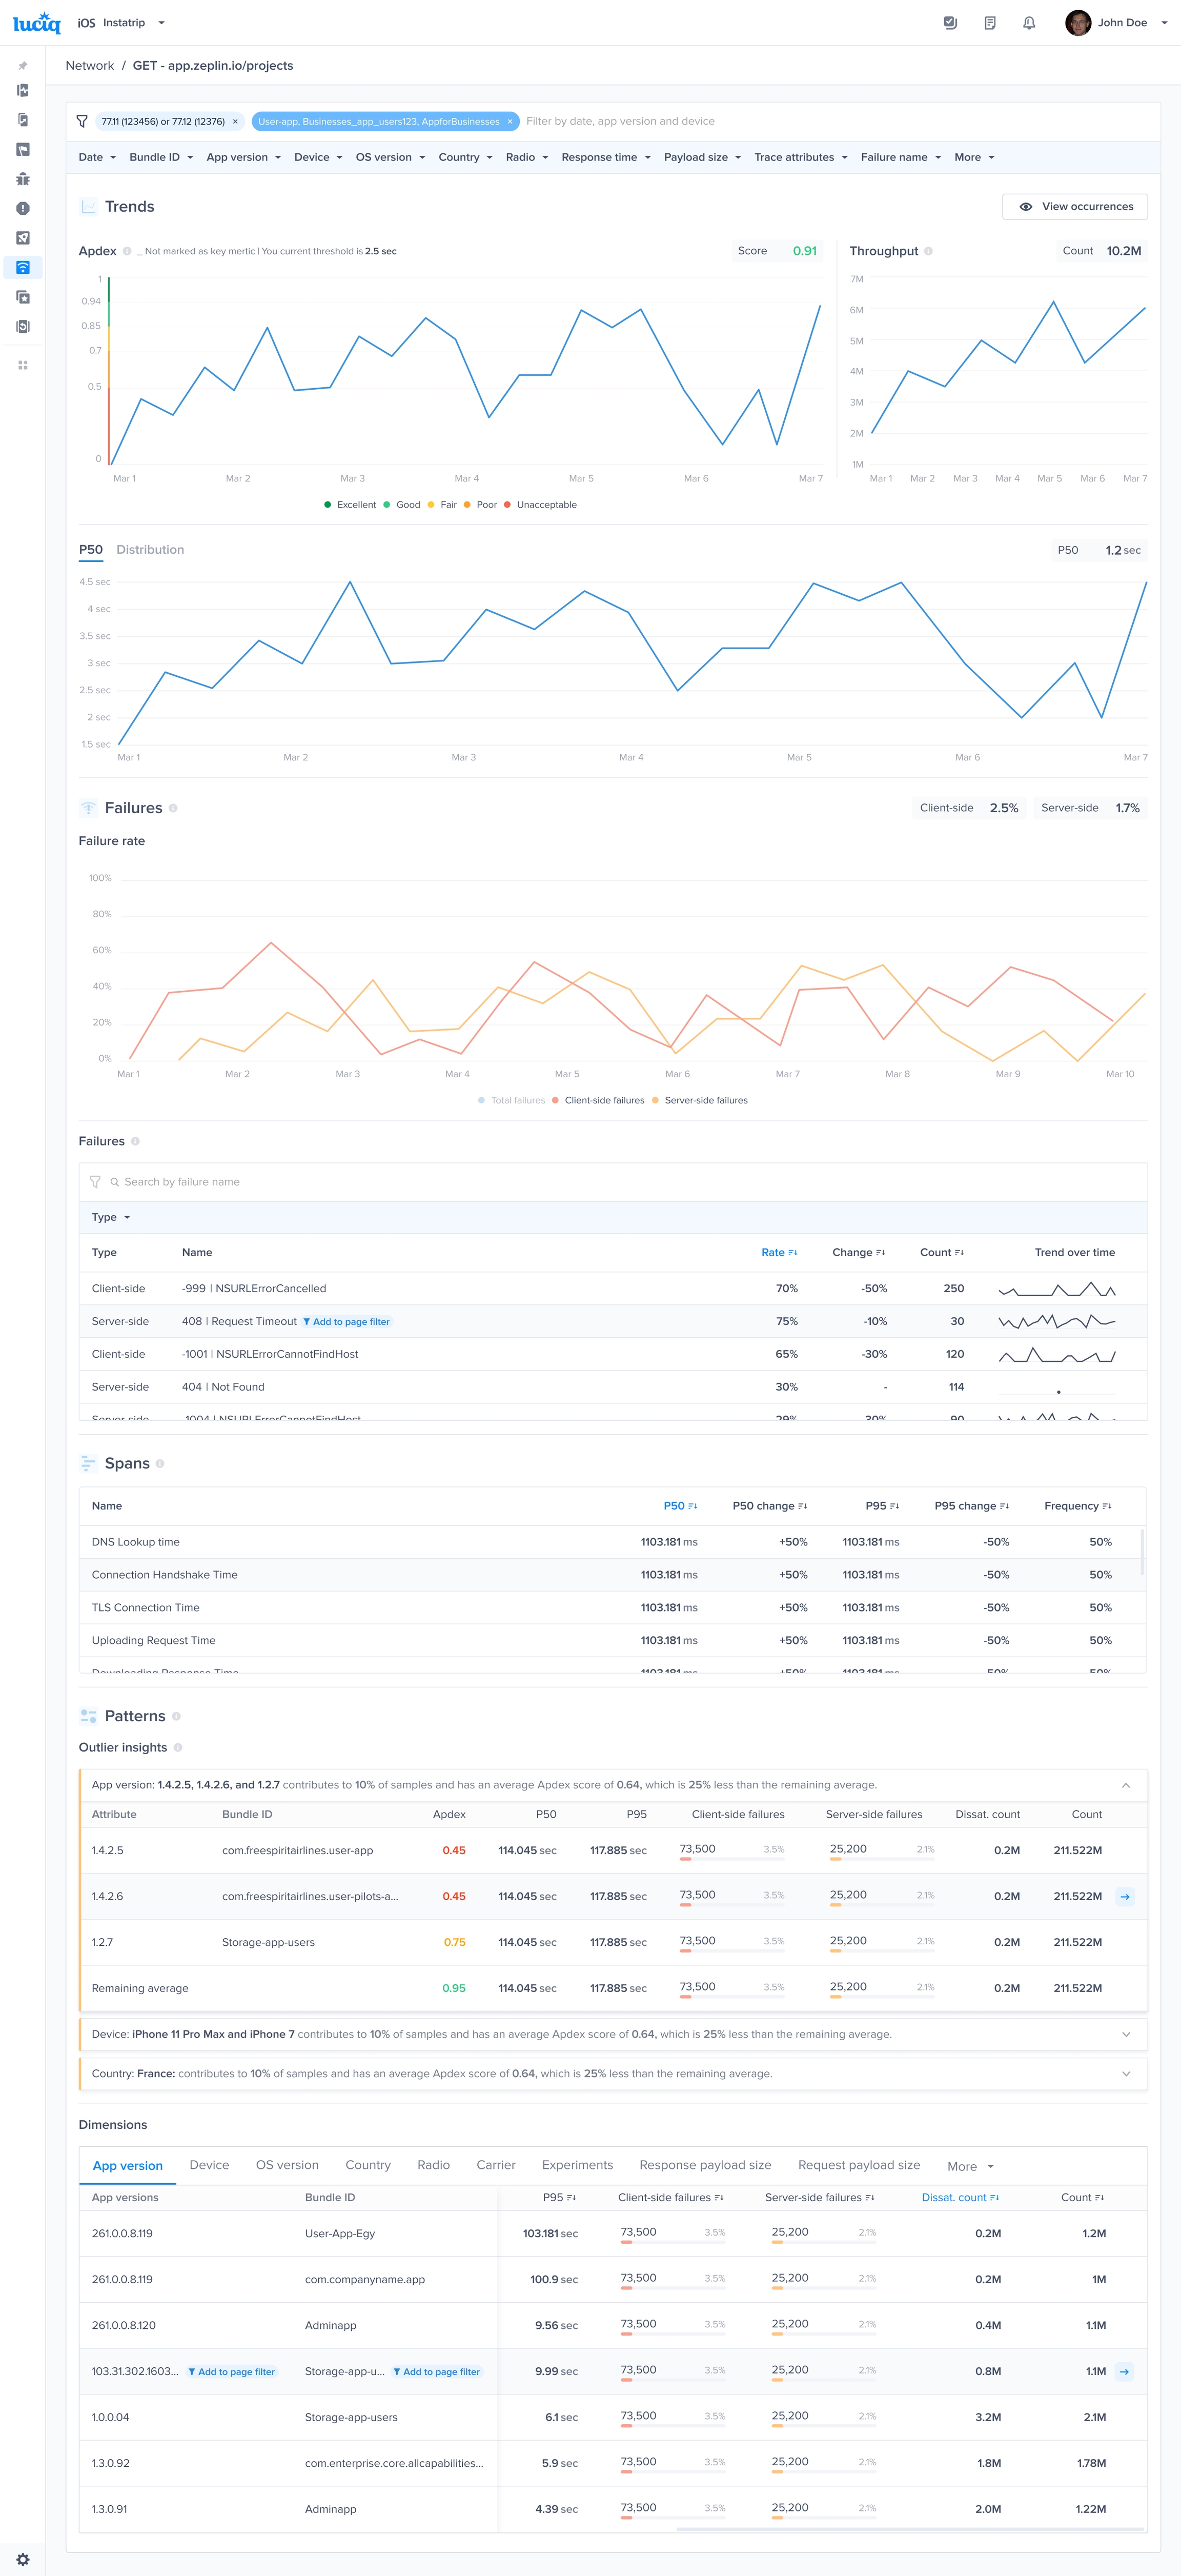Click the Search by failure name field
1181x2576 pixels.
(x=182, y=1182)
